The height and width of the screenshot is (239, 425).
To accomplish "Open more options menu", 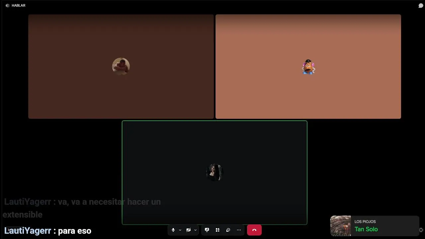I will [x=239, y=230].
